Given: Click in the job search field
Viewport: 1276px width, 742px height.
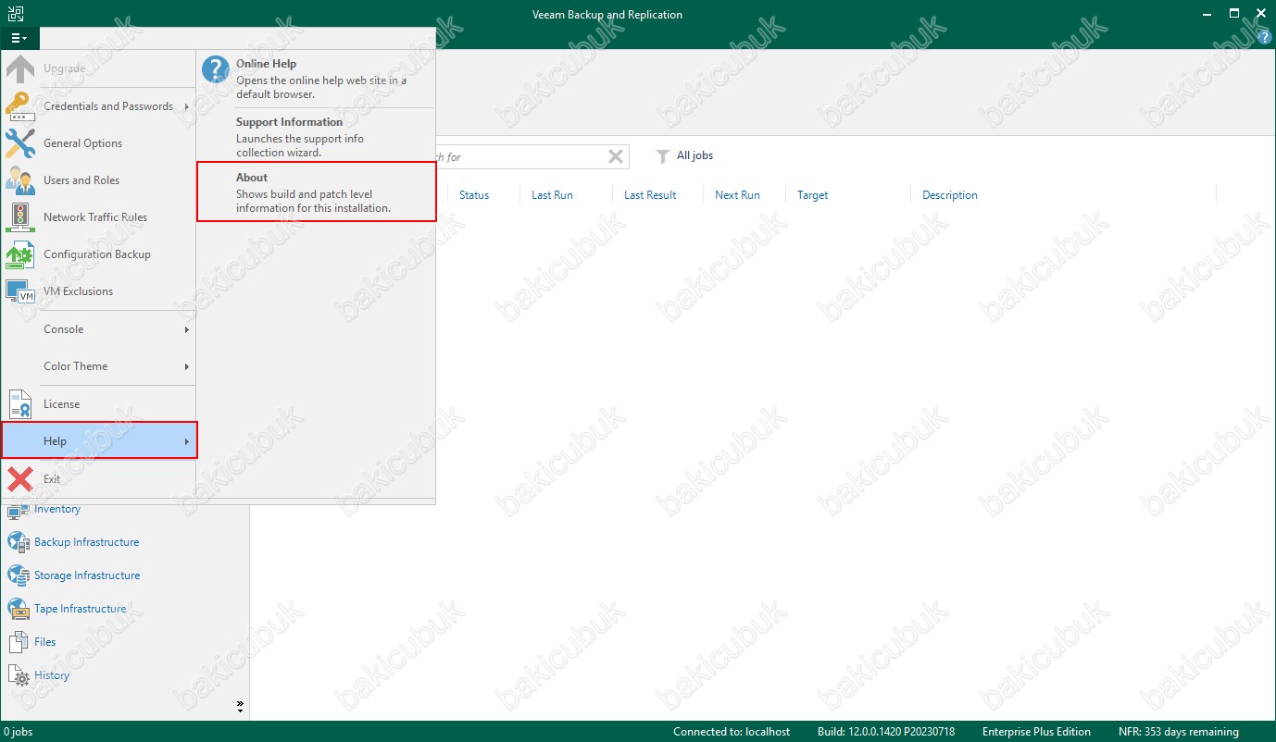Looking at the screenshot, I should tap(519, 156).
